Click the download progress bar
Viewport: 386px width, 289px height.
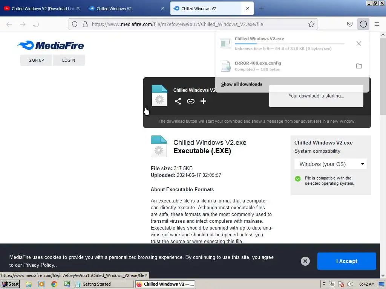click(289, 44)
